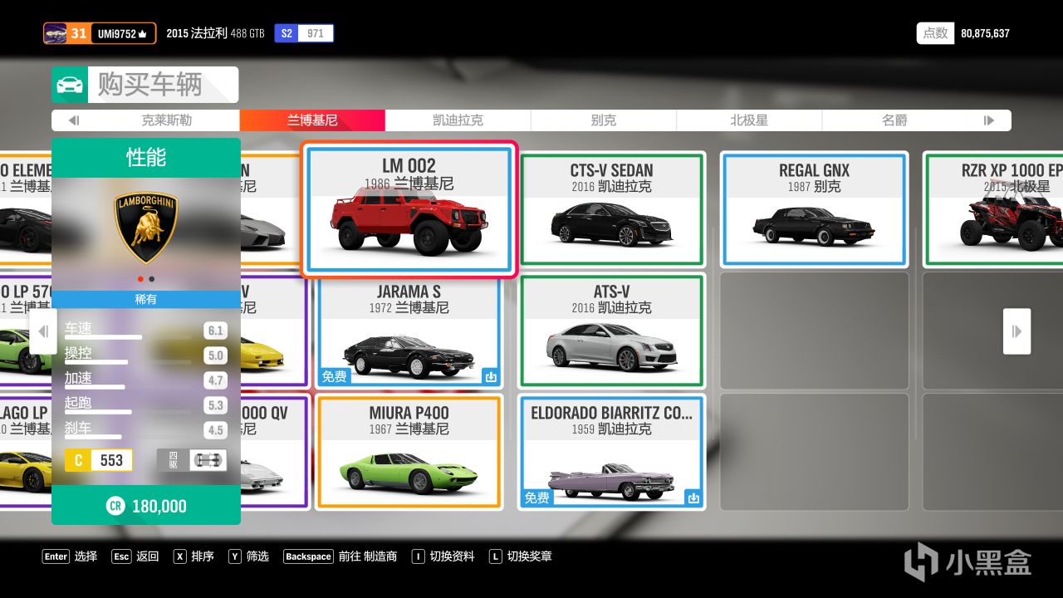Select the LM 002 car card
The image size is (1063, 598).
click(x=409, y=209)
